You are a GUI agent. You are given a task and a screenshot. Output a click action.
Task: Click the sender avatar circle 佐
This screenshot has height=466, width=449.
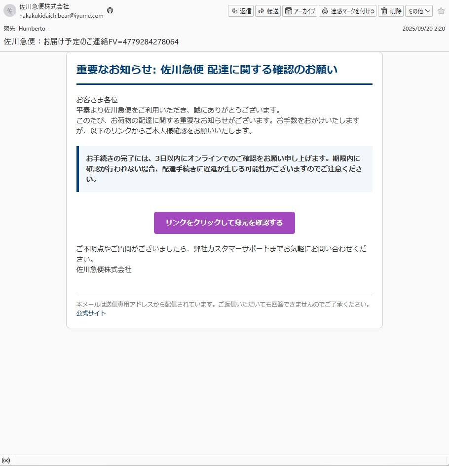coord(10,11)
